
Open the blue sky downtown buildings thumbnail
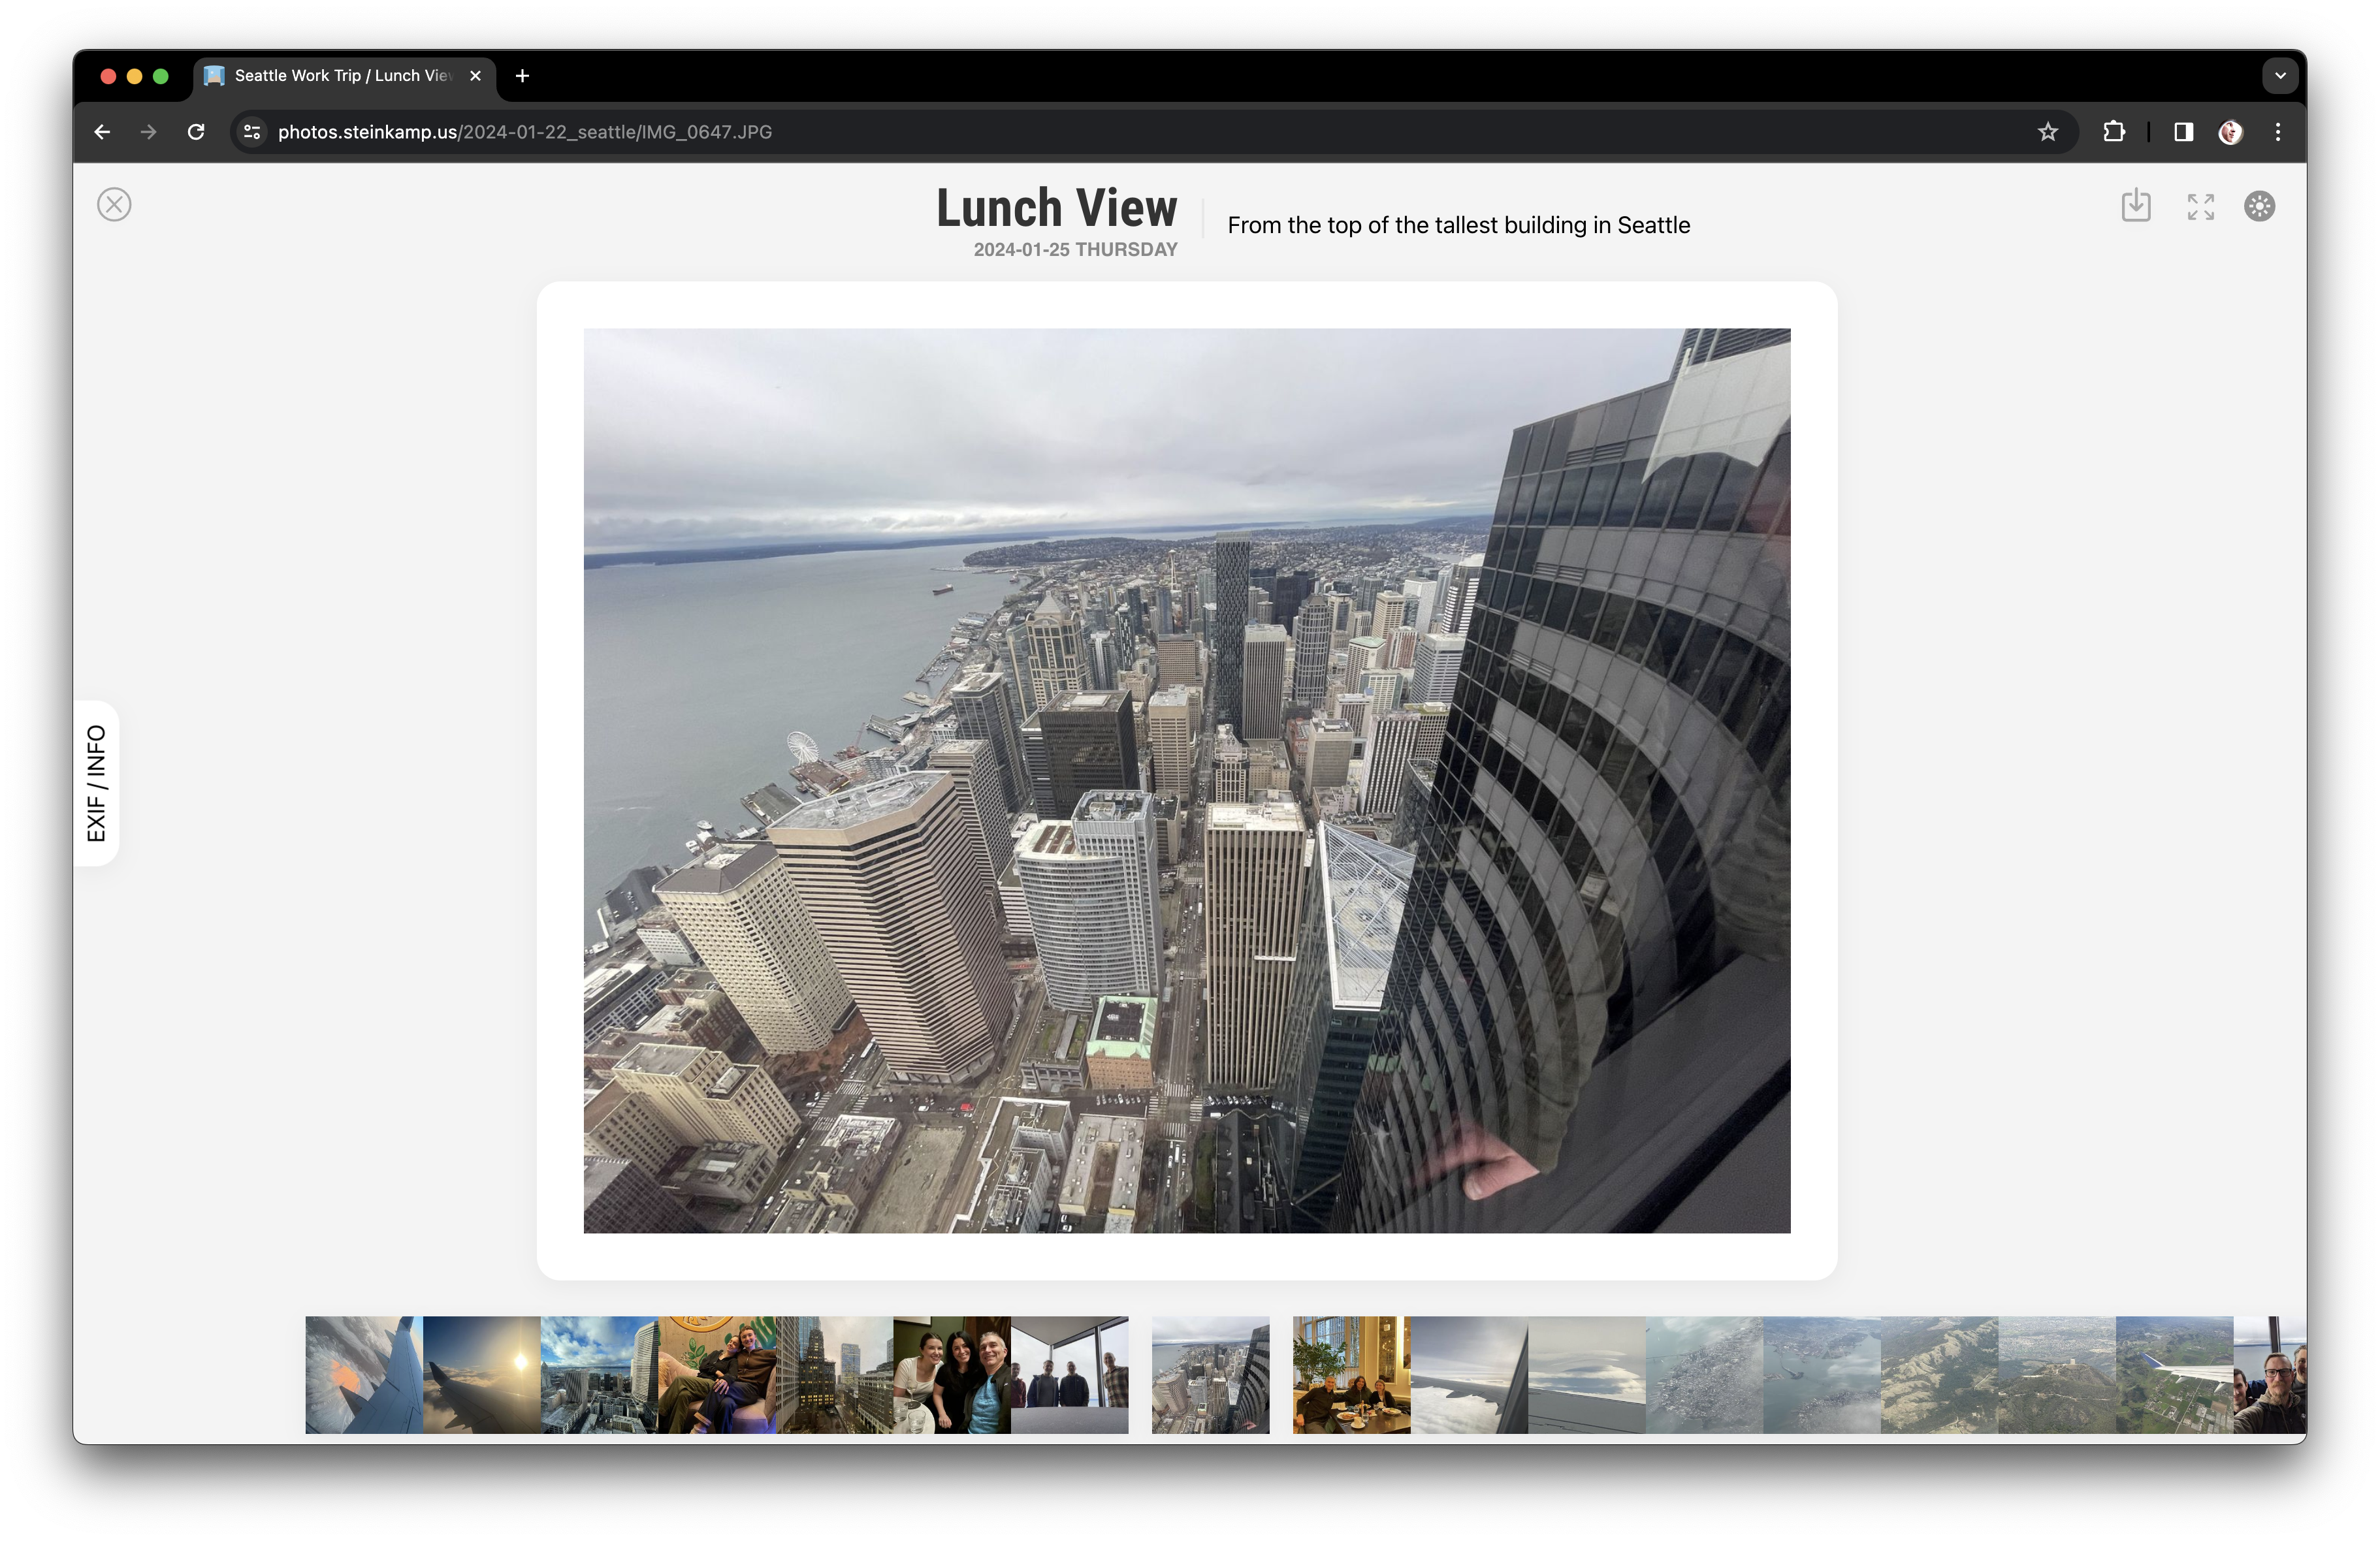click(599, 1375)
